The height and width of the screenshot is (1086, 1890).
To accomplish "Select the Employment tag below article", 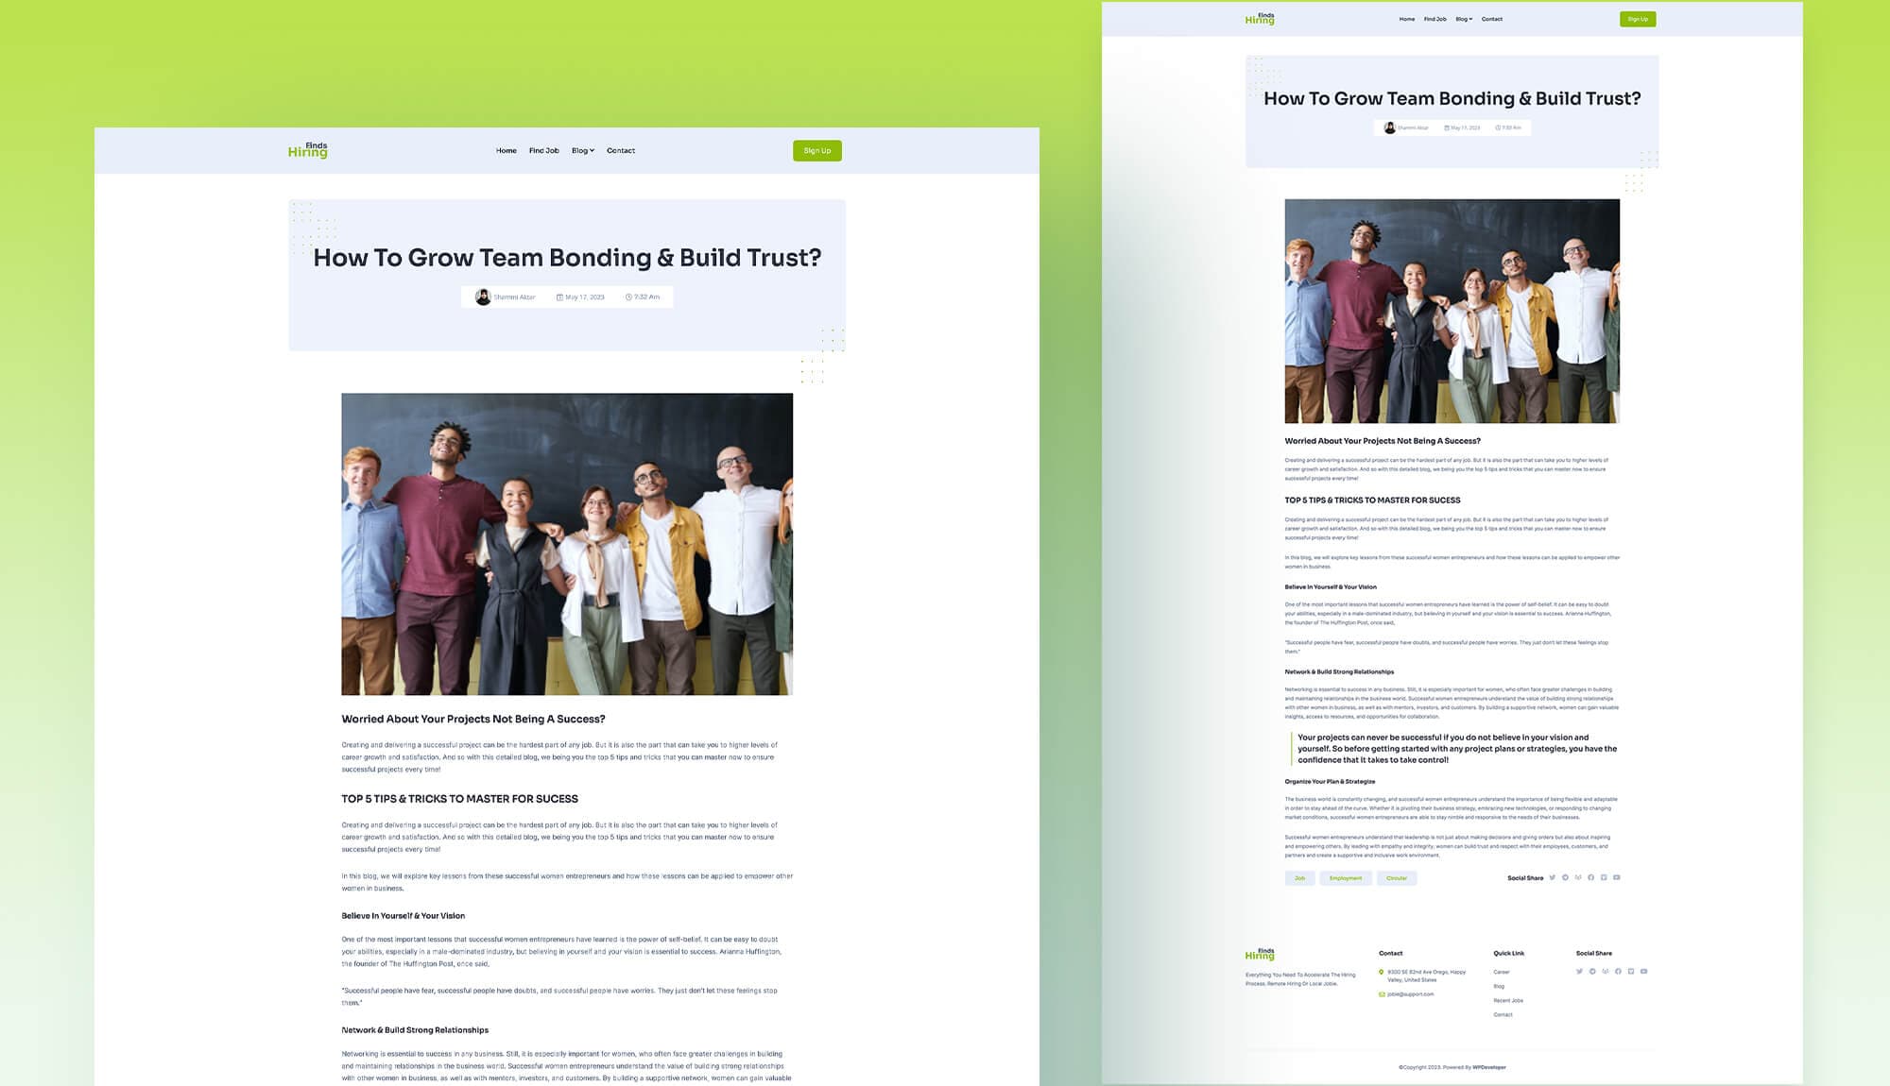I will pos(1346,878).
